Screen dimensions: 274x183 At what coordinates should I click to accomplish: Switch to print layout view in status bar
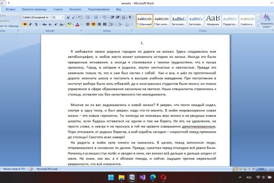pyautogui.click(x=236, y=169)
